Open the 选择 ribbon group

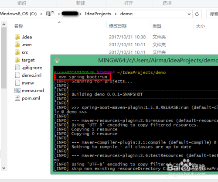[x=167, y=3]
